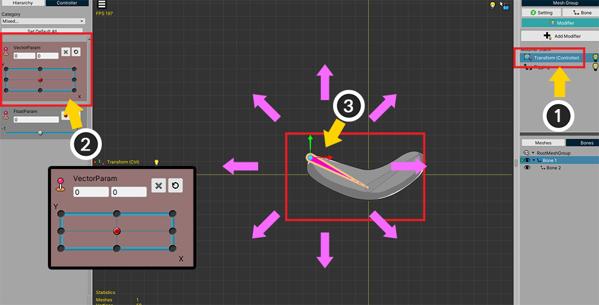Click the red record button beside FloatParam

point(66,116)
